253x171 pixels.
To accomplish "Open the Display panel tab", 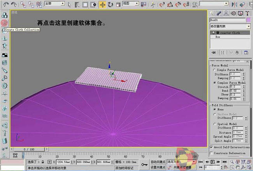I will click(x=241, y=13).
